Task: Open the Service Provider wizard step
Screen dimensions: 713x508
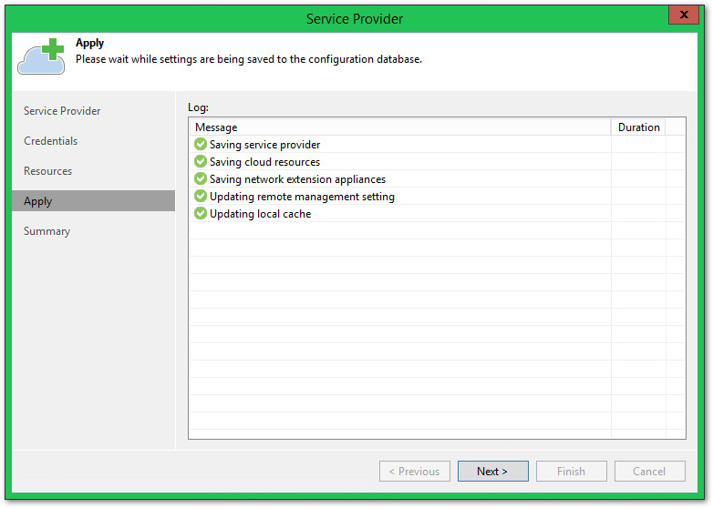Action: [x=62, y=111]
